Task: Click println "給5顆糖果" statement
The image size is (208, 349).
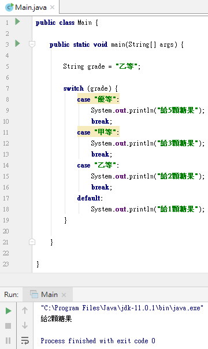Action: pos(147,110)
